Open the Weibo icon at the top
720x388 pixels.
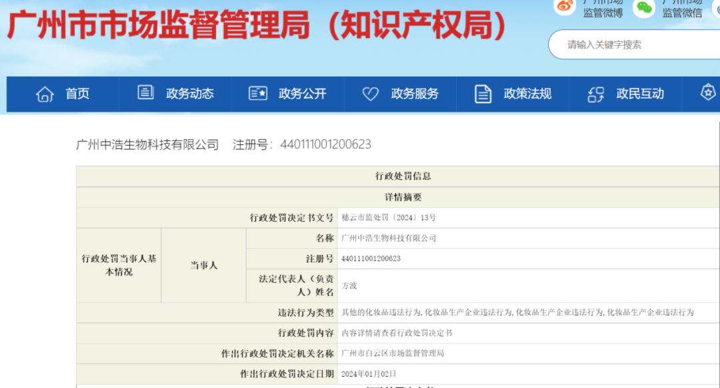point(565,7)
